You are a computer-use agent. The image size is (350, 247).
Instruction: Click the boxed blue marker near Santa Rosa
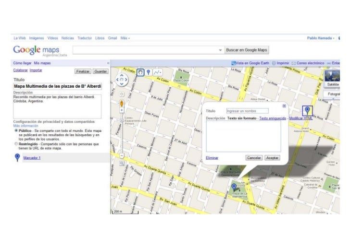(307, 111)
